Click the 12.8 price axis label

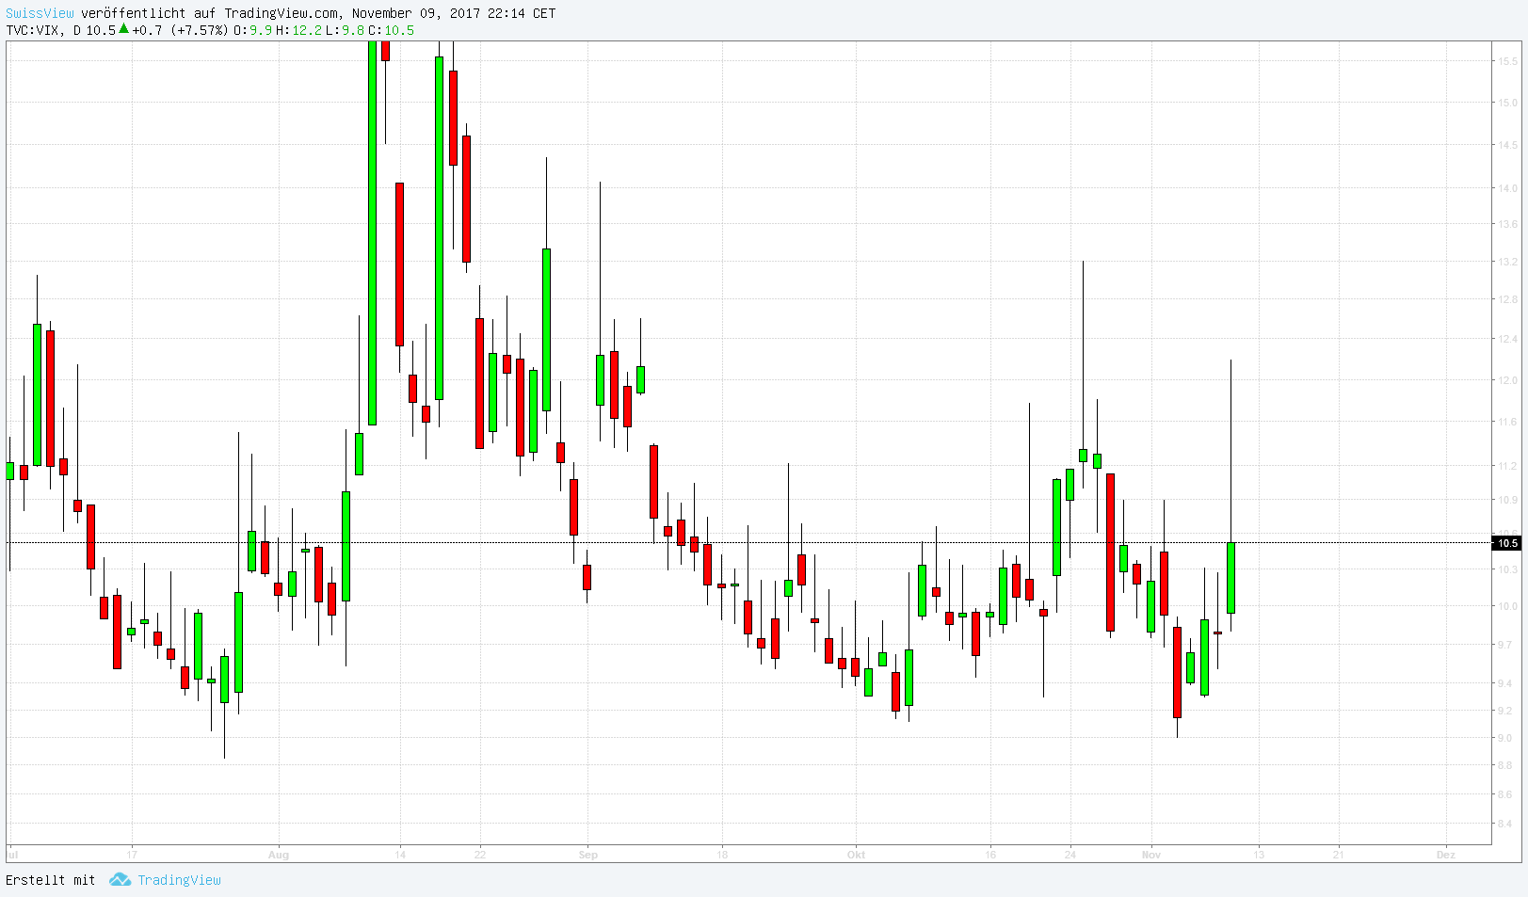tap(1507, 299)
